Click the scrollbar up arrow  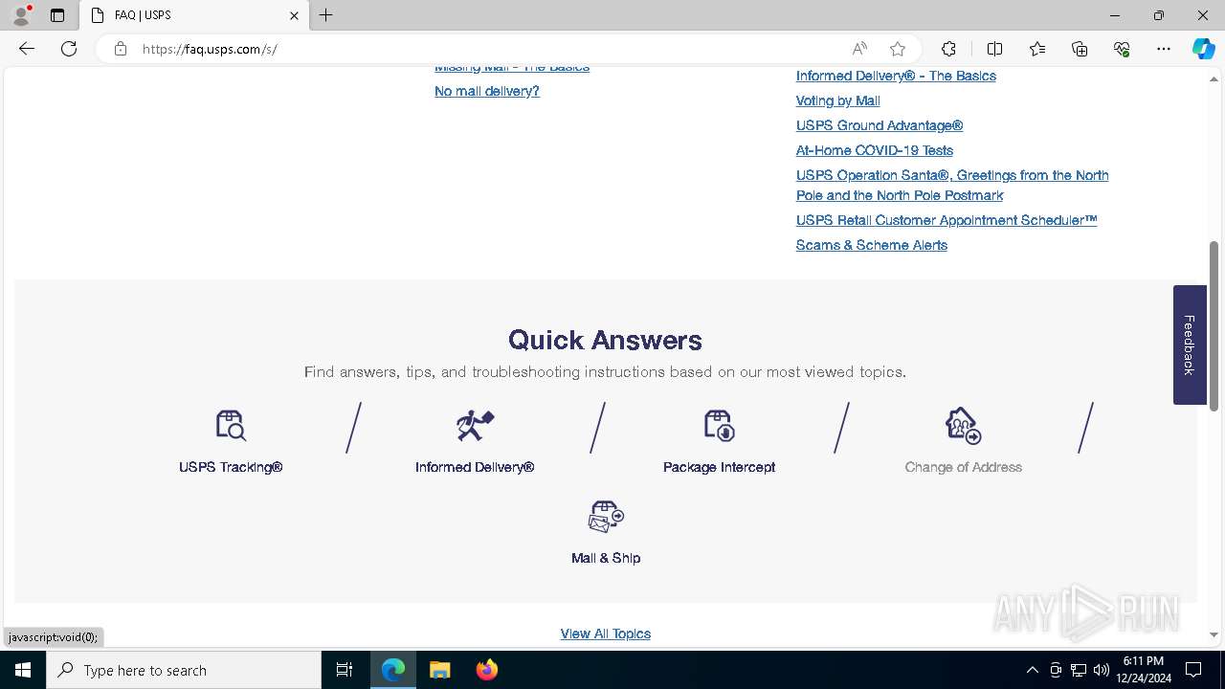click(x=1214, y=78)
